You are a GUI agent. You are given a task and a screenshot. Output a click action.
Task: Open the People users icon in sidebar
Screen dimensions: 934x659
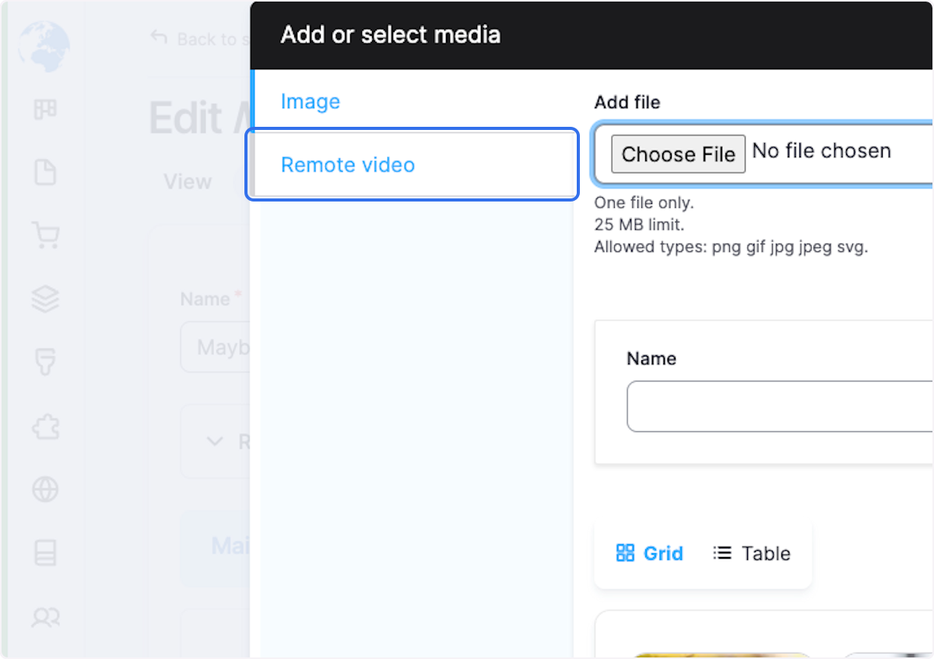pos(45,616)
